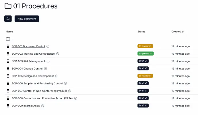Grab drag handle of SOP-007 row
The image size is (198, 115).
(8, 91)
